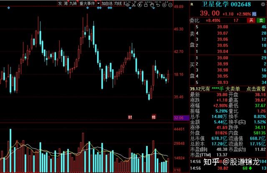Screen dimensions: 267x173
Task: Select the hand pan tool icon
Action: pos(152,5)
